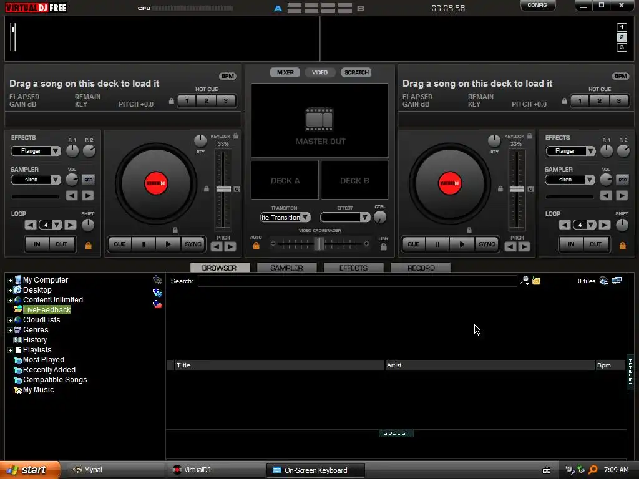Expand the My Computer tree node
The image size is (639, 479).
(x=10, y=280)
